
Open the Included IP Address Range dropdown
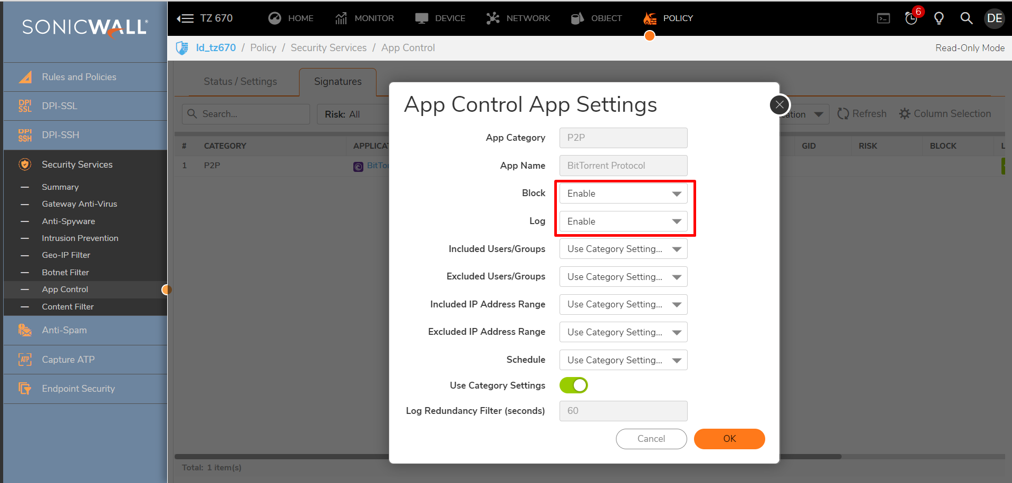[x=623, y=304]
